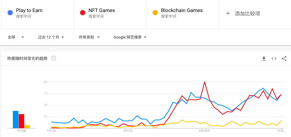The width and height of the screenshot is (291, 137).
Task: Open the 全球 region dropdown
Action: click(x=16, y=37)
